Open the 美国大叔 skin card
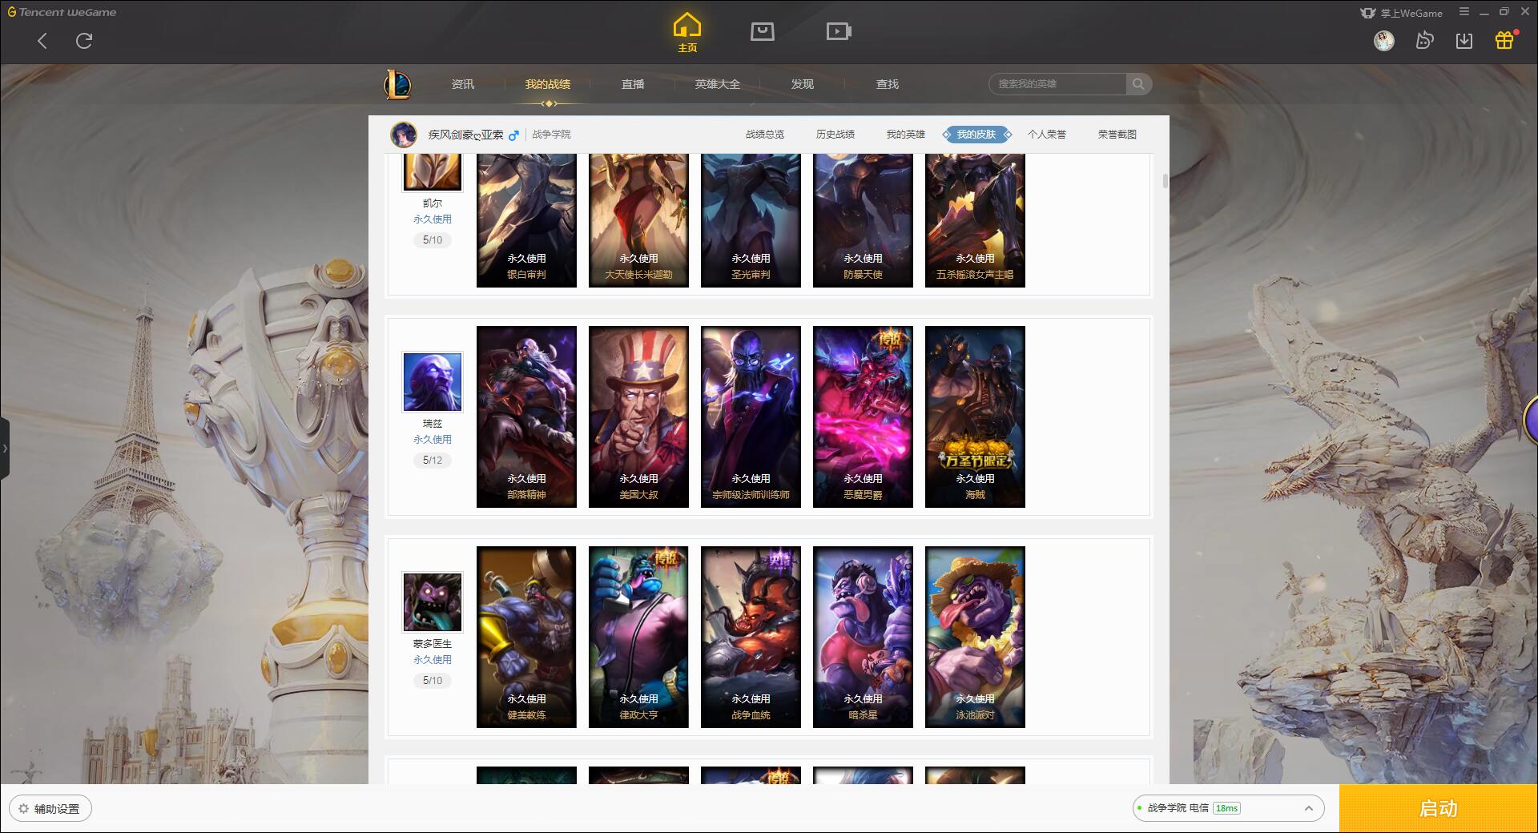Viewport: 1538px width, 833px height. coord(638,416)
